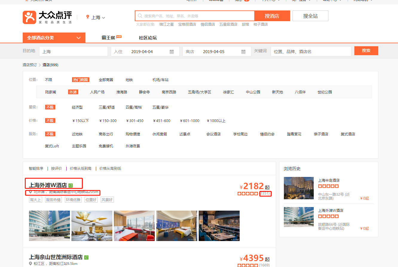Focus the top merchant search box
This screenshot has width=398, height=267.
tap(195, 16)
